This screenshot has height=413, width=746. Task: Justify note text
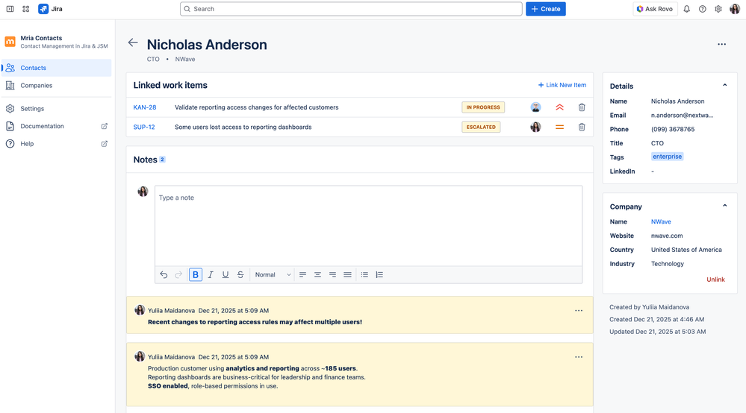click(347, 275)
